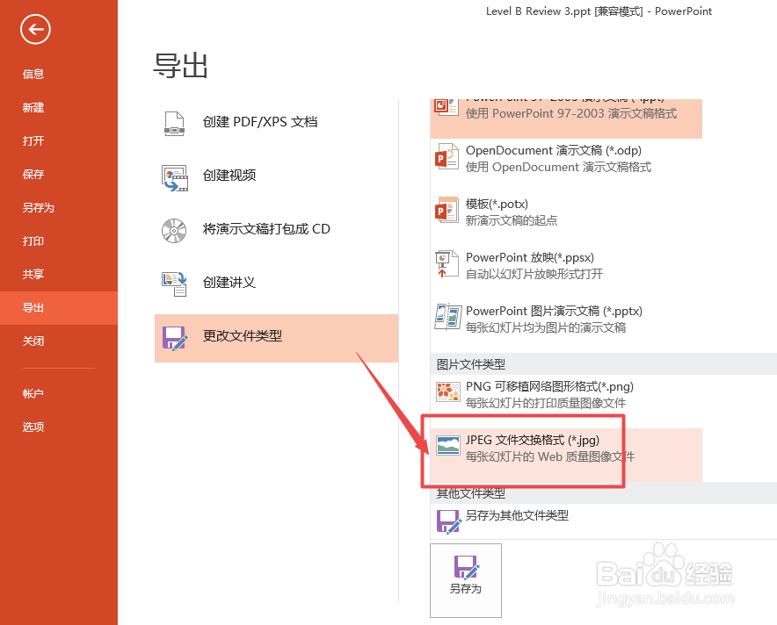Click the OpenDocument presentation icon
The image size is (777, 625).
click(x=447, y=156)
